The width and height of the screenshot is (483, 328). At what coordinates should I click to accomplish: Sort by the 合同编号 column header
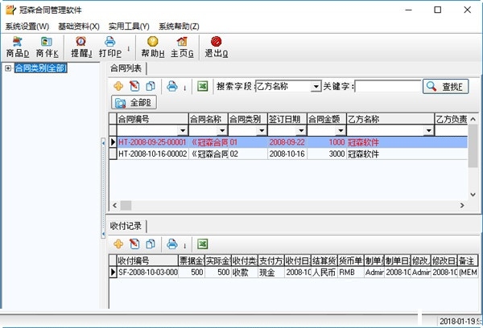click(152, 119)
